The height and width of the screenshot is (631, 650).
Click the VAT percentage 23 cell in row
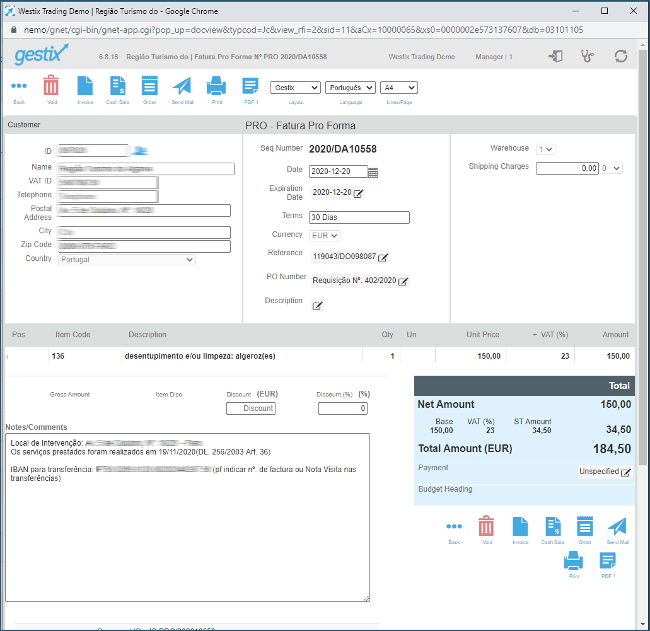pyautogui.click(x=565, y=356)
